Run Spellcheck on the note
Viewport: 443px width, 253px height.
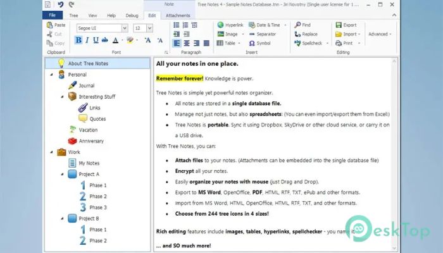coord(308,43)
